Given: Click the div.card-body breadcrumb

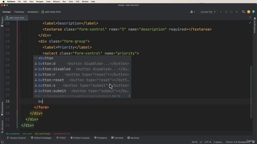Looking at the screenshot, I should pos(43,134).
